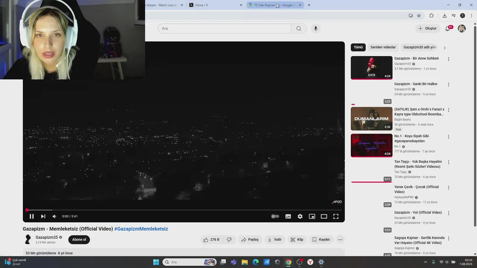Click the search magnifier button
Viewport: 477px width, 268px height.
[x=299, y=29]
